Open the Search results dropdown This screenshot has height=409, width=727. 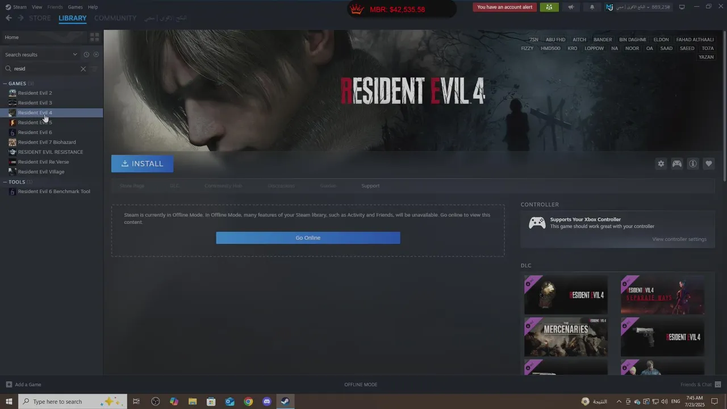(41, 55)
